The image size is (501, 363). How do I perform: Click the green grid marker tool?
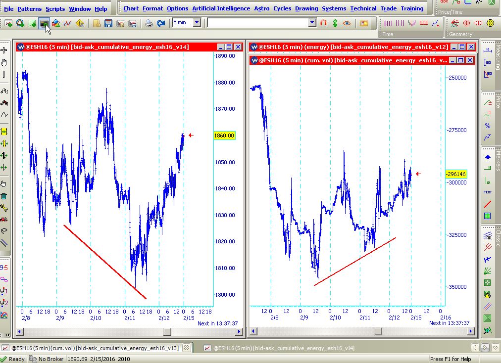pos(488,216)
